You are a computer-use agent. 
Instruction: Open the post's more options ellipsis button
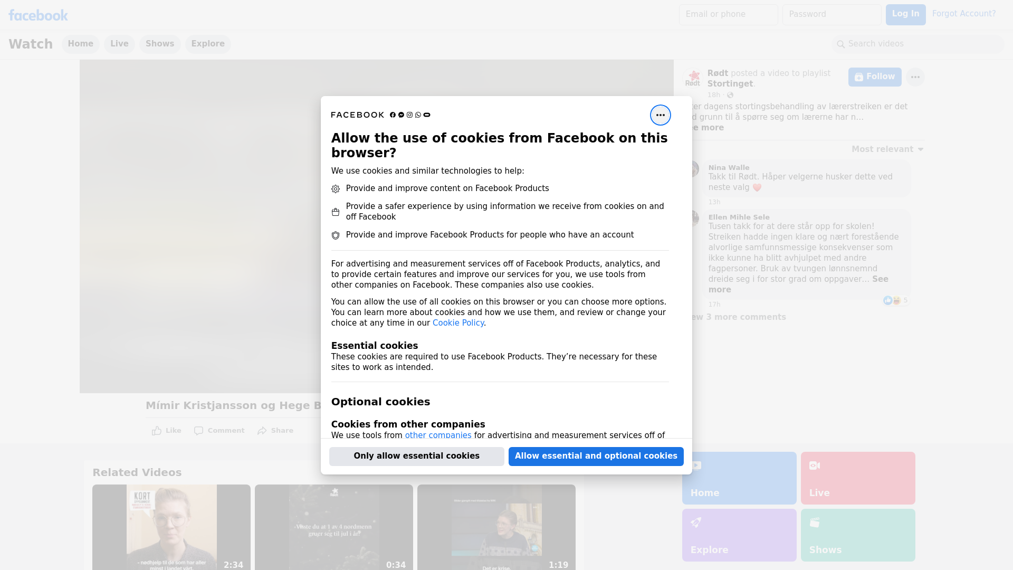click(915, 77)
